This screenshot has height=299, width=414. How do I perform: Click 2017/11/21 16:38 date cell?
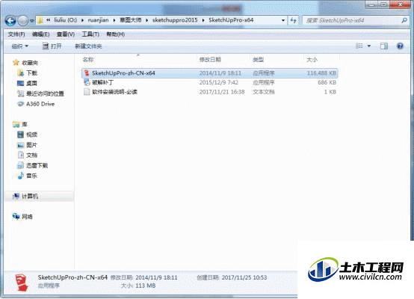(x=222, y=92)
